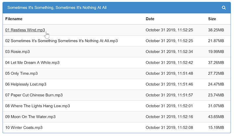This screenshot has width=234, height=136.
Task: Open 02 Sometimes It's Something Sometimes It's Nothing At All.mp3
Action: point(61,41)
